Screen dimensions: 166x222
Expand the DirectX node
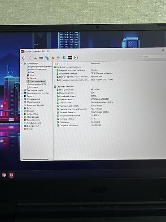(x=22, y=111)
